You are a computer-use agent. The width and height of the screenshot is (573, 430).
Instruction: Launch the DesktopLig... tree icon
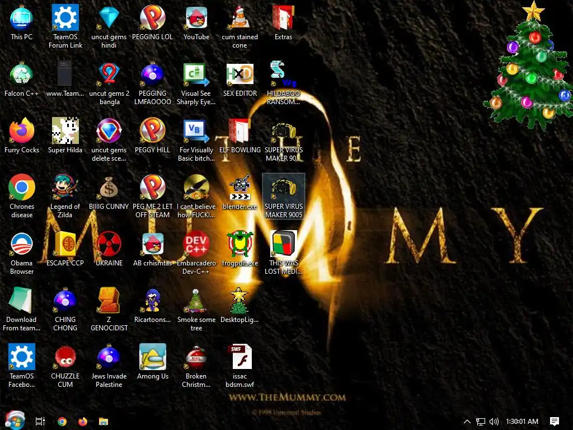click(x=239, y=305)
